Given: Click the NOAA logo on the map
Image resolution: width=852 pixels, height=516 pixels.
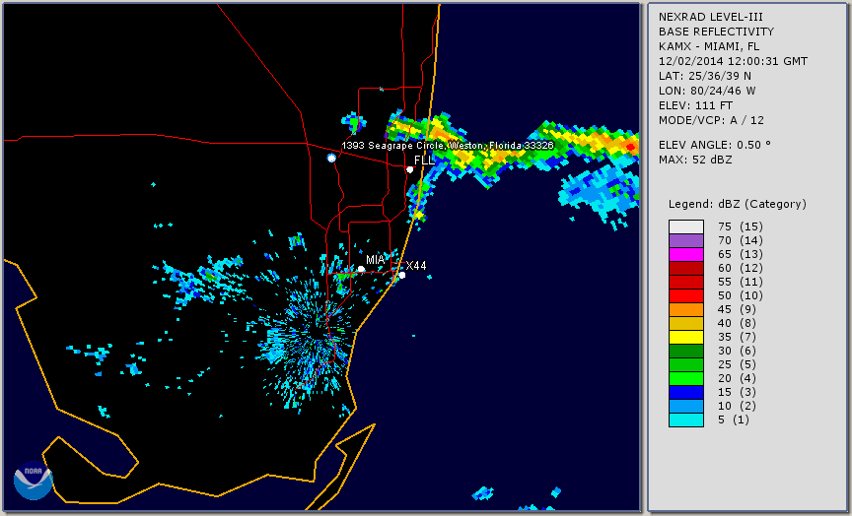Looking at the screenshot, I should 34,481.
